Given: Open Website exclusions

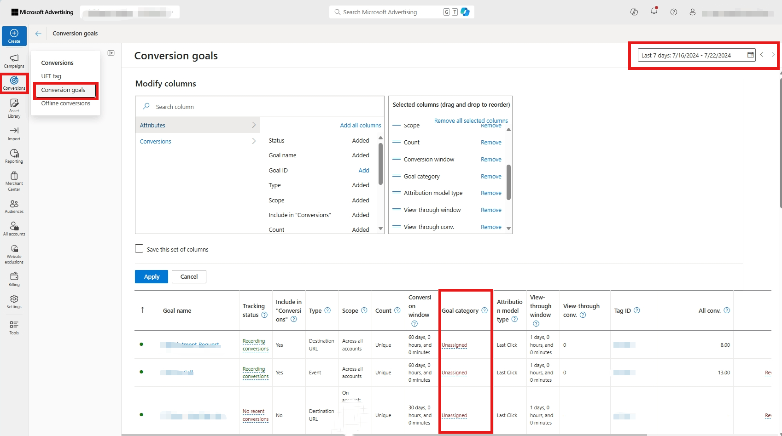Looking at the screenshot, I should (14, 254).
